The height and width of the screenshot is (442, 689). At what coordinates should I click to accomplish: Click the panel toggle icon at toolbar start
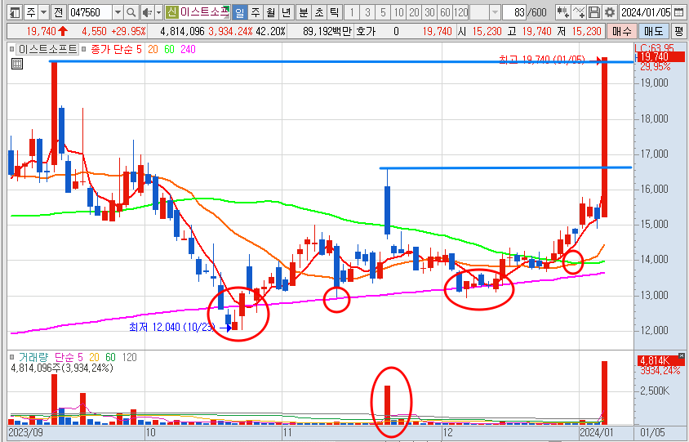click(x=15, y=12)
